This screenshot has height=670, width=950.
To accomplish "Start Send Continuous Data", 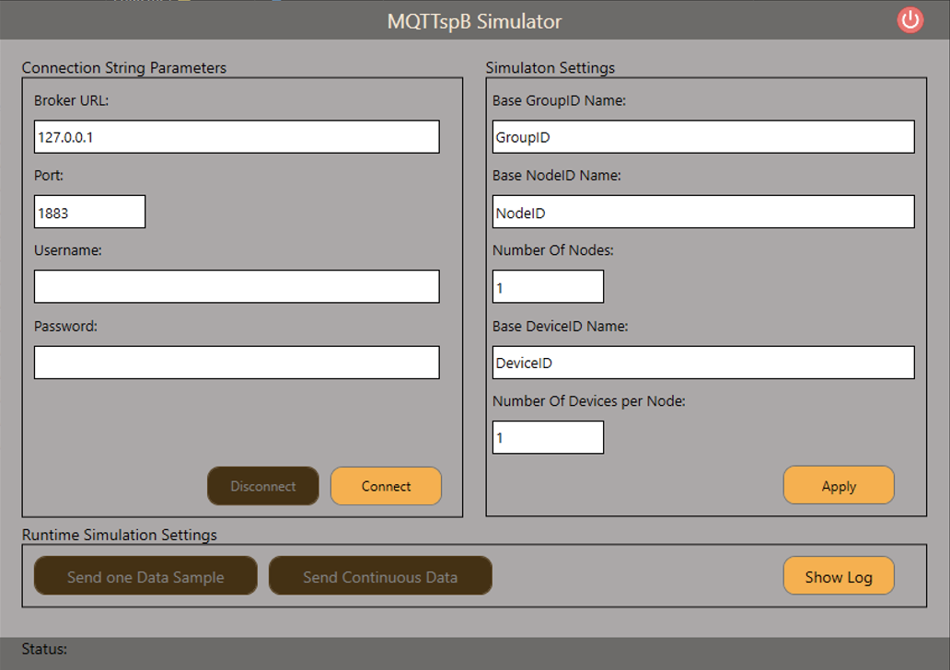I will (380, 577).
